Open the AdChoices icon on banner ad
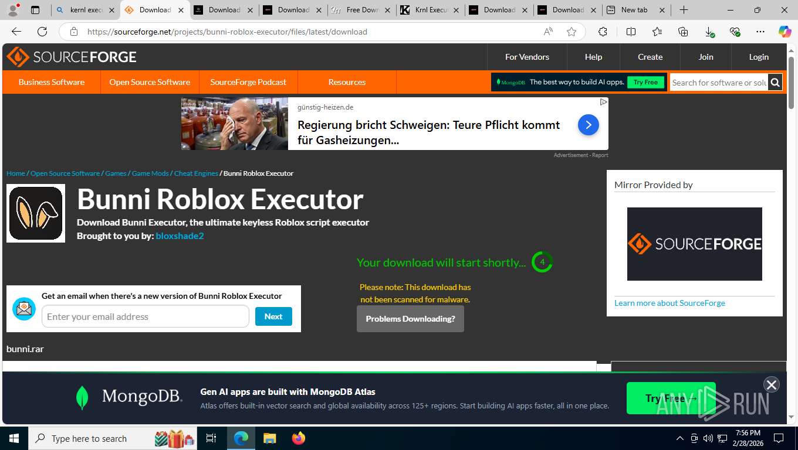The width and height of the screenshot is (798, 450). pyautogui.click(x=603, y=102)
